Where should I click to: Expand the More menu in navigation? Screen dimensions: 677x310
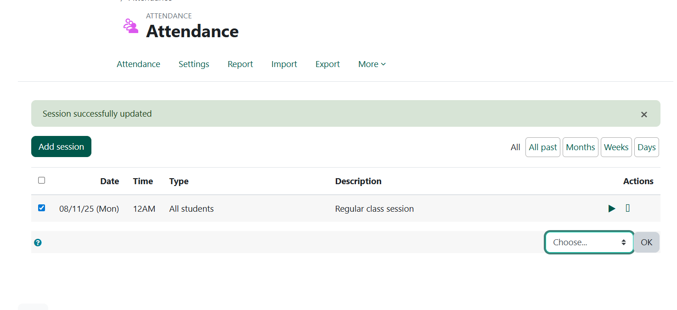click(x=372, y=64)
